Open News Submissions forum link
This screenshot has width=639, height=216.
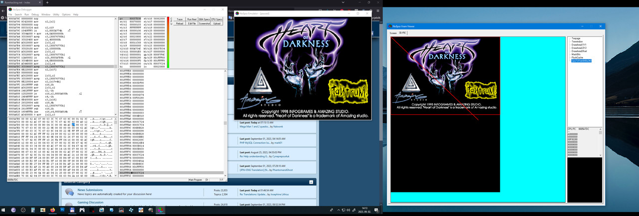(x=90, y=190)
